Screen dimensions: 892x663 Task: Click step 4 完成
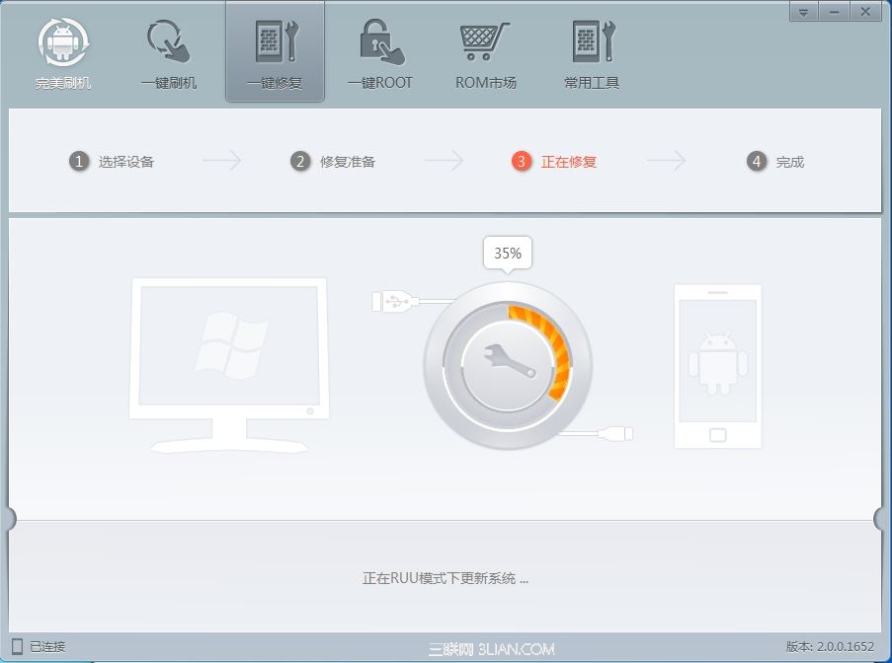776,162
